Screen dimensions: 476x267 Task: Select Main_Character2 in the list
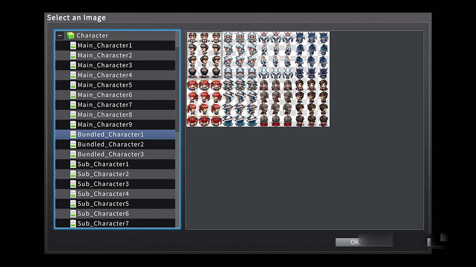coord(104,55)
